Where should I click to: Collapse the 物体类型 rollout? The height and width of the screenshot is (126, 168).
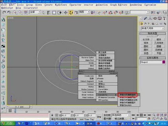point(153,33)
